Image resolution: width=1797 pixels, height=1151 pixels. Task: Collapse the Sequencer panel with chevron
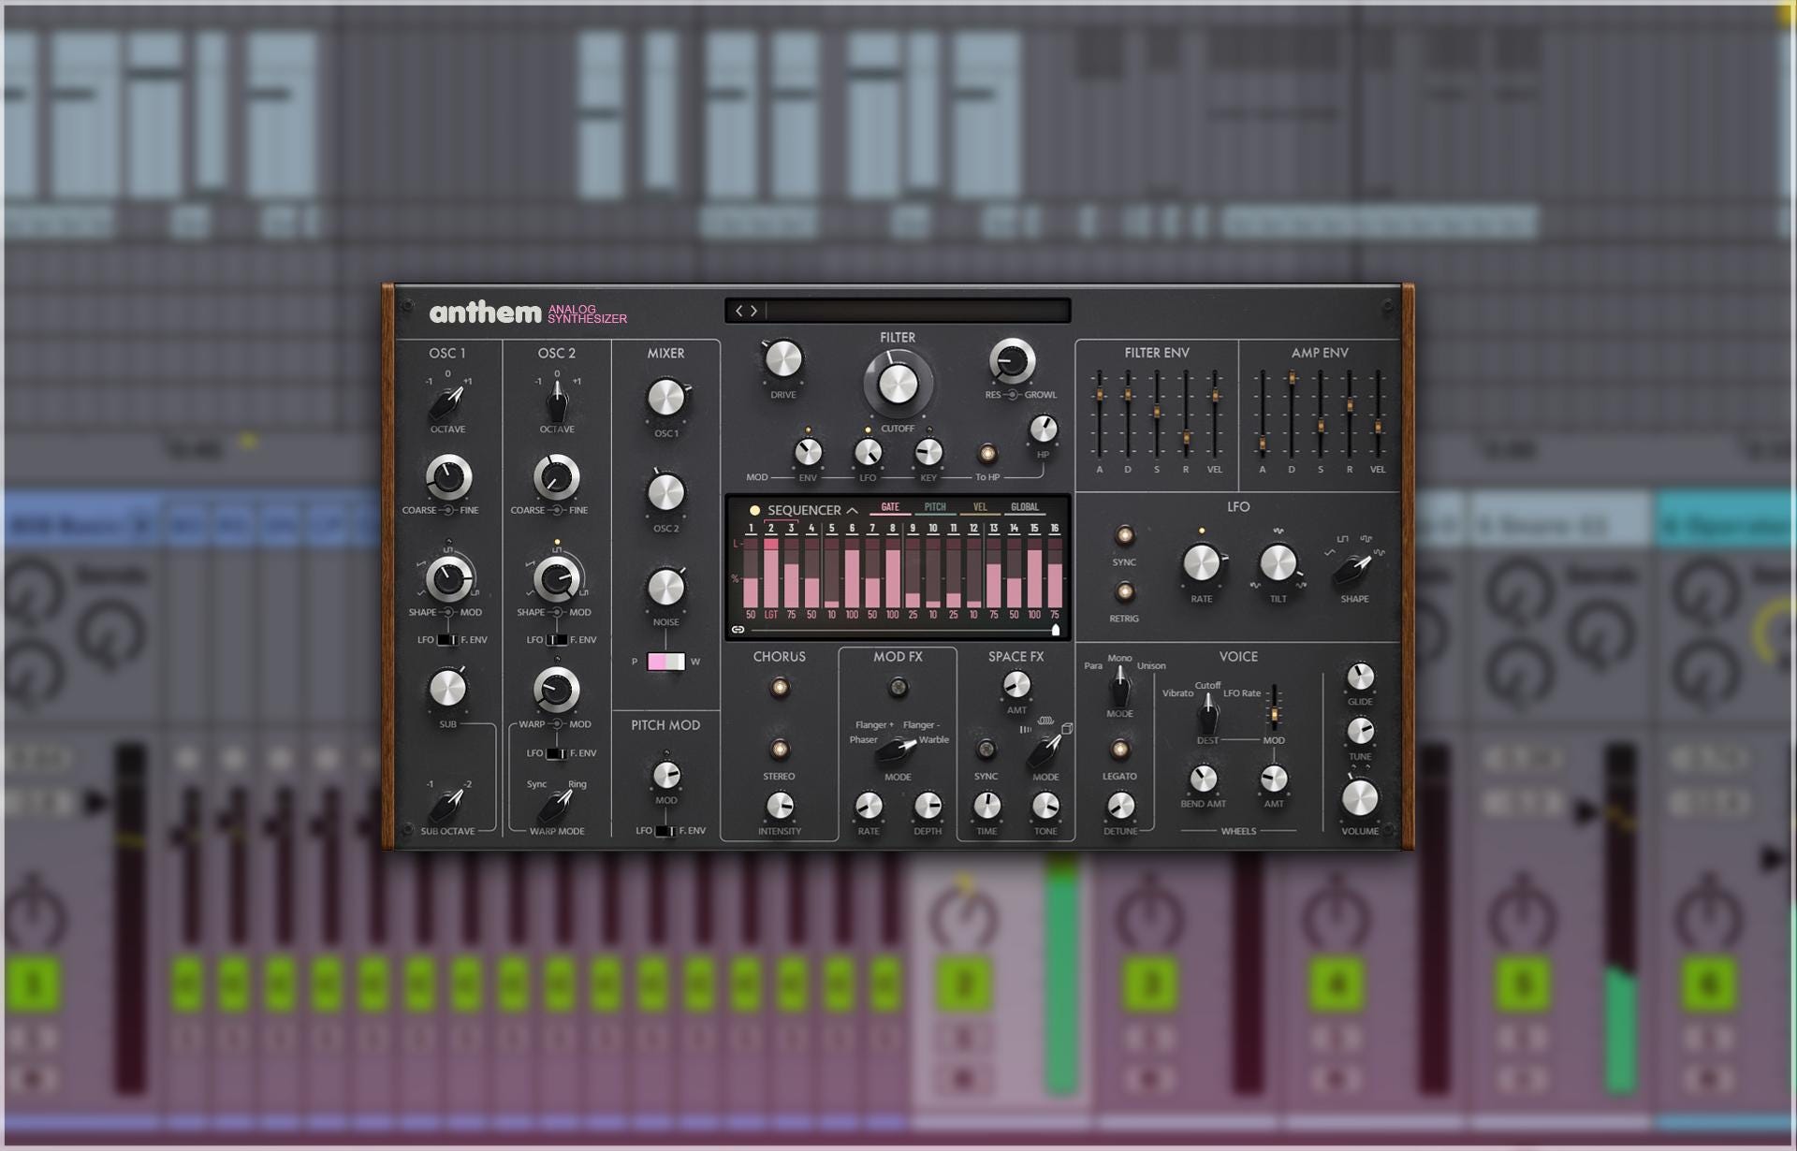click(853, 511)
